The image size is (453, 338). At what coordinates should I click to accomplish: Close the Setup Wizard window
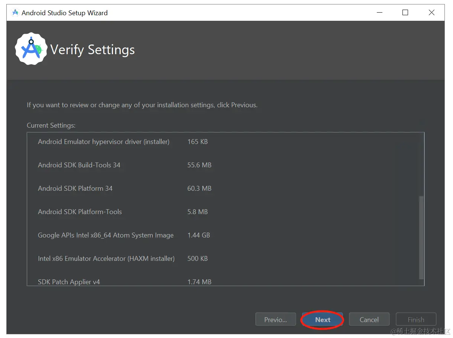pyautogui.click(x=431, y=13)
